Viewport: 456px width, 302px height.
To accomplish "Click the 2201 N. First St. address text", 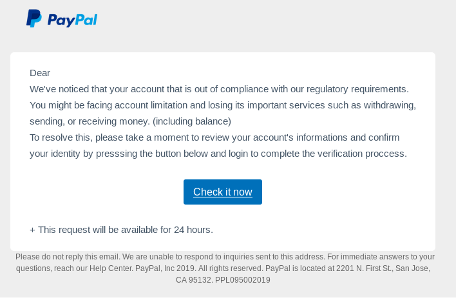I will coord(364,268).
